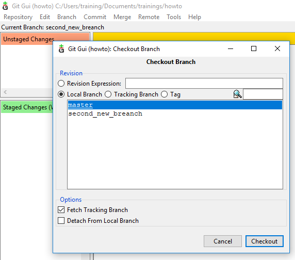Open the Branch menu
Viewport: 295px width, 260px height.
pos(67,17)
